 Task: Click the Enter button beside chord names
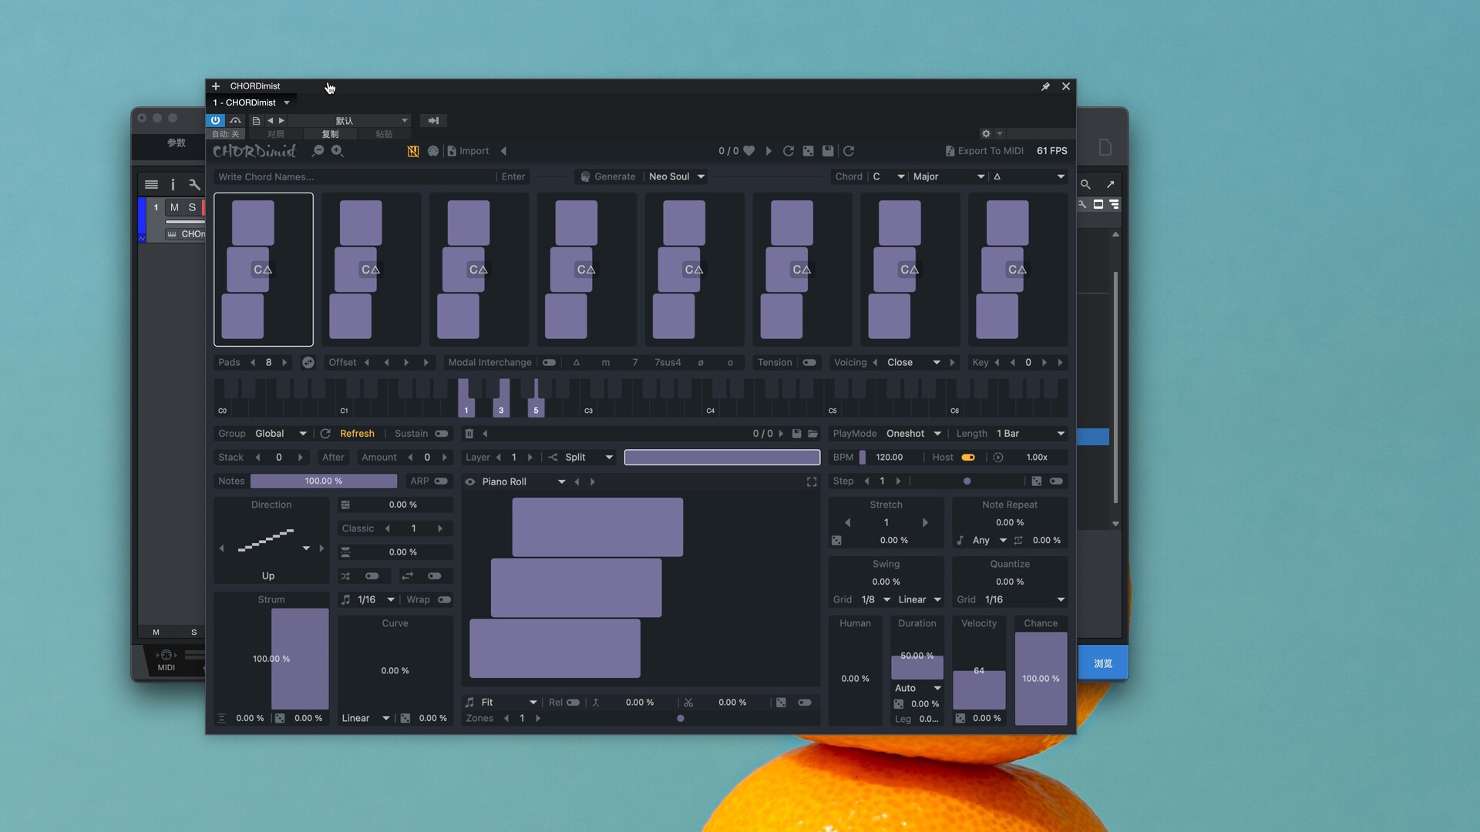513,176
